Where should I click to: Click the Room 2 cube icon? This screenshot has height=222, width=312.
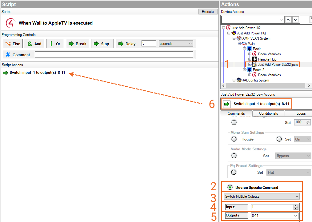tap(250, 69)
